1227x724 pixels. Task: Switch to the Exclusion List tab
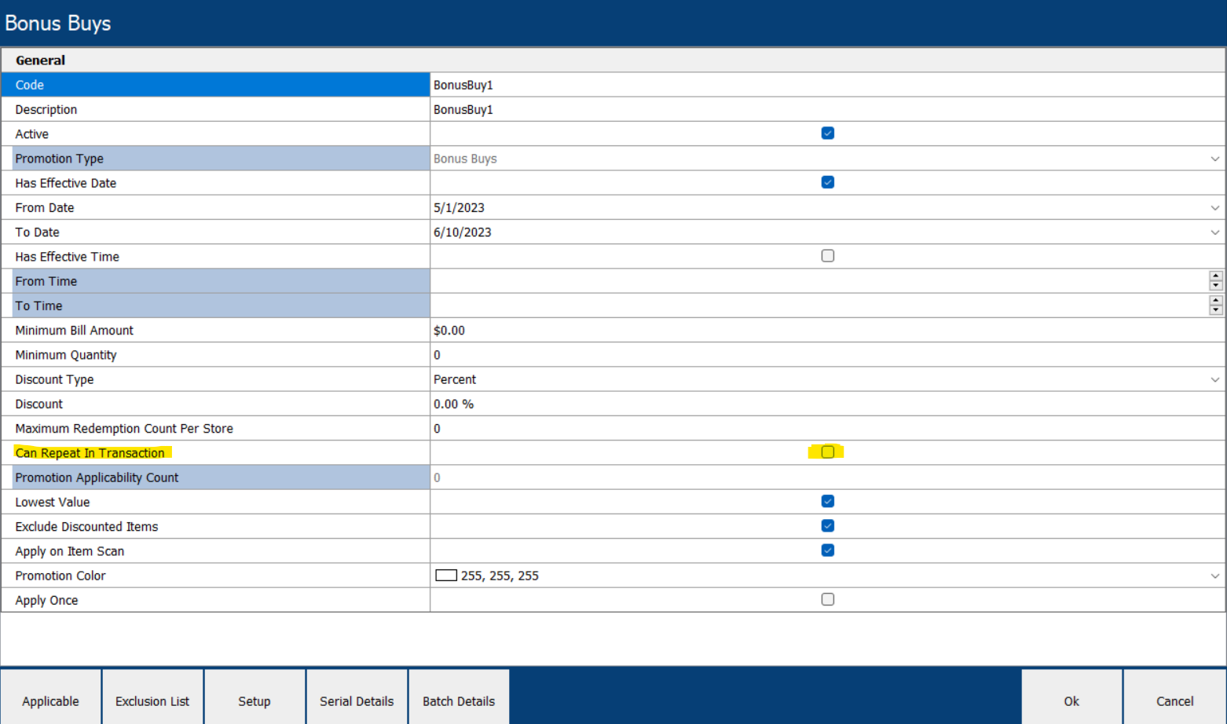coord(152,700)
